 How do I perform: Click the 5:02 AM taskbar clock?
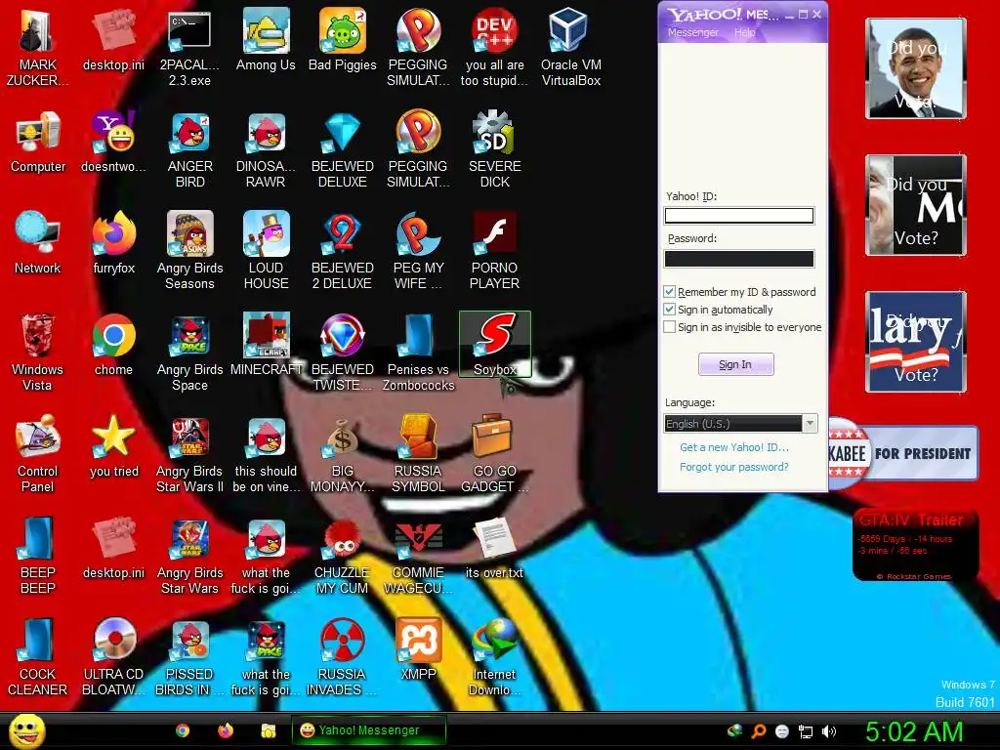tap(914, 731)
